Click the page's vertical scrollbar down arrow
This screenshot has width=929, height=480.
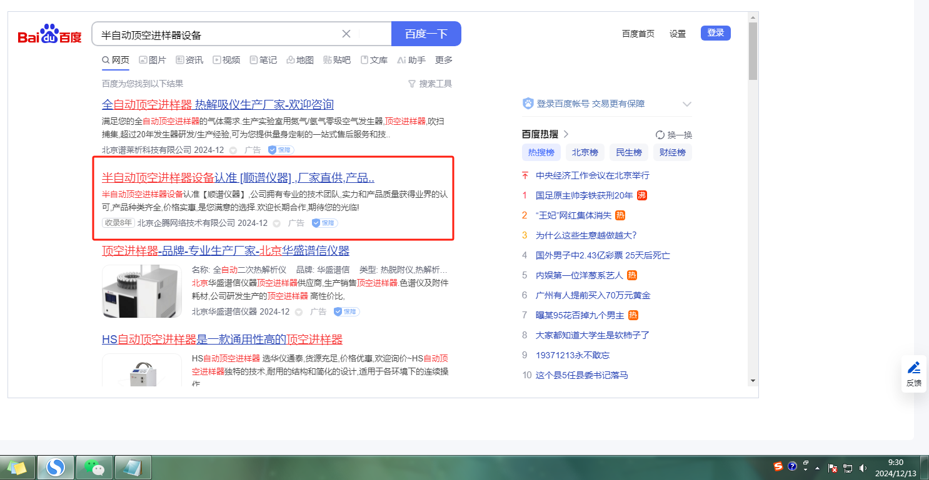point(753,380)
